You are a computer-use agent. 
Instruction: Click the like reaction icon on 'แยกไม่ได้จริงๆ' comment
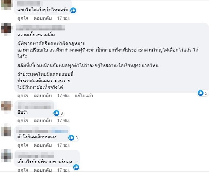pos(73,10)
